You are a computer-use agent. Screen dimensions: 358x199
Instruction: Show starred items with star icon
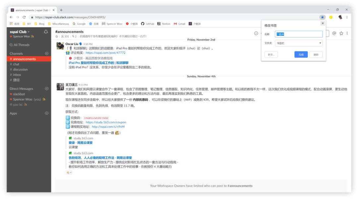[x=341, y=33]
